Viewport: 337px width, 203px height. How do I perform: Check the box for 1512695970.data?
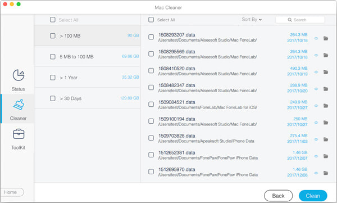click(x=151, y=172)
